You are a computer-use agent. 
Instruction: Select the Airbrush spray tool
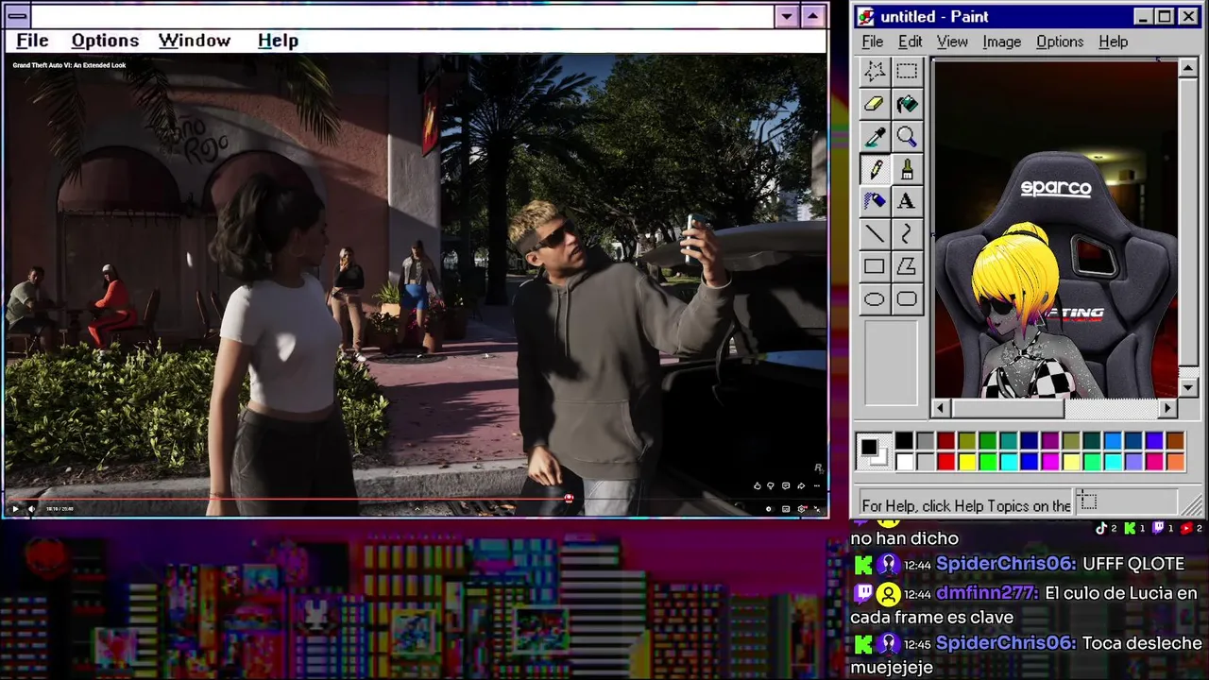(x=875, y=201)
